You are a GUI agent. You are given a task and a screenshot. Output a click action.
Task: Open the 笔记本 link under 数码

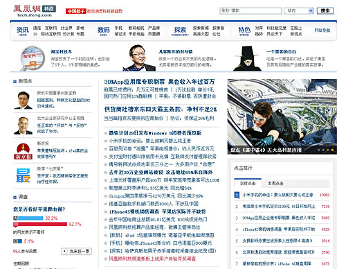click(120, 34)
